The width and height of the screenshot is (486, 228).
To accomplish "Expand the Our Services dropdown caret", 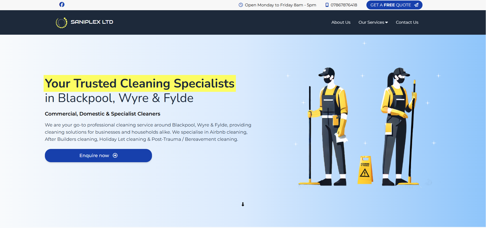I will pyautogui.click(x=387, y=22).
